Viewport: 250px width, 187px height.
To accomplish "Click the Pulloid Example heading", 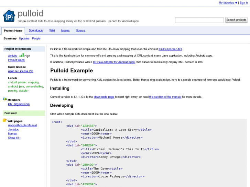I will pos(72,70).
